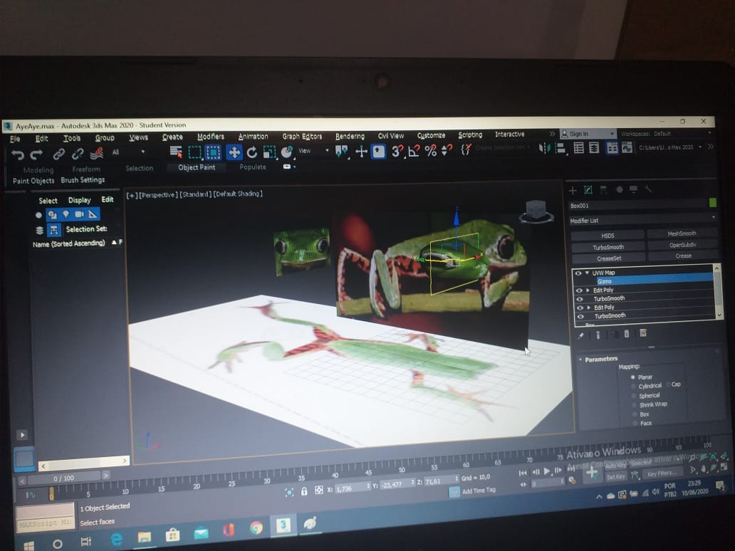Click the Undo arrow icon
This screenshot has width=735, height=551.
[18, 154]
